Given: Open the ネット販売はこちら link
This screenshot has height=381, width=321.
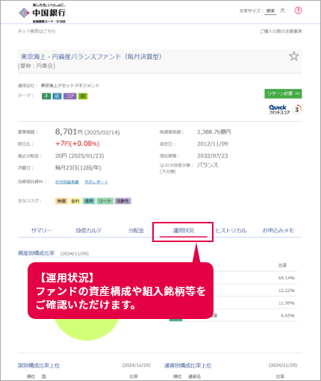Looking at the screenshot, I should pos(37,31).
